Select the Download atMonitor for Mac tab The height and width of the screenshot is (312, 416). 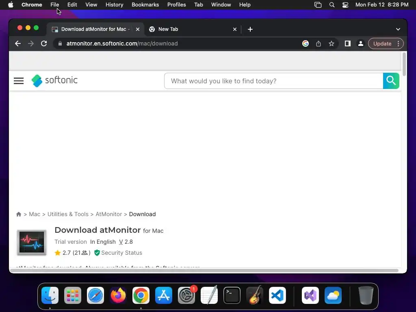(95, 29)
